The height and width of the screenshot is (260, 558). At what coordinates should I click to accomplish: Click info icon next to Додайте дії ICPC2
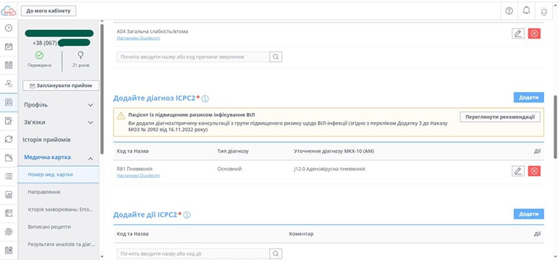187,215
